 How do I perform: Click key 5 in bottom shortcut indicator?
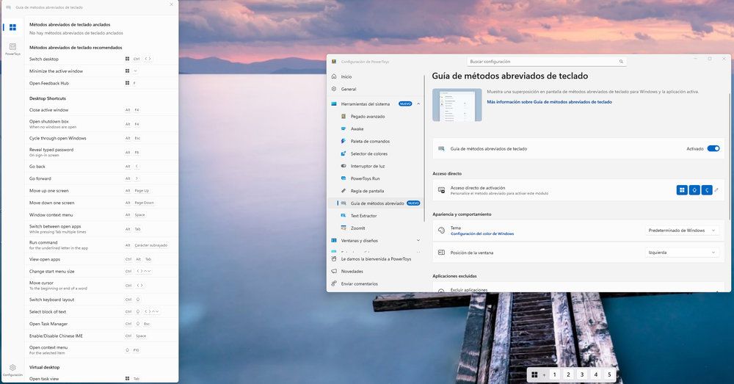coord(609,374)
